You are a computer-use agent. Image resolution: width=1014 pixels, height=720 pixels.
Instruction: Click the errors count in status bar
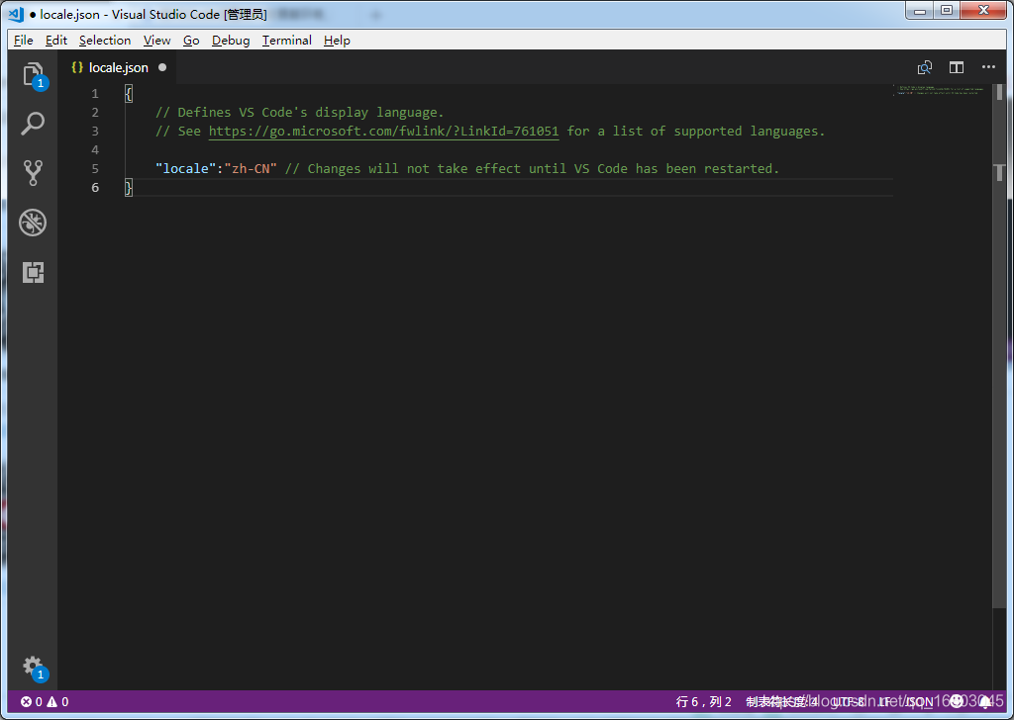(32, 702)
